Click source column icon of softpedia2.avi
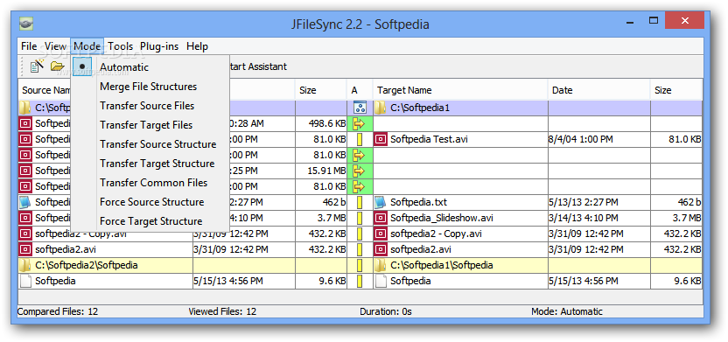This screenshot has width=728, height=342. (25, 249)
